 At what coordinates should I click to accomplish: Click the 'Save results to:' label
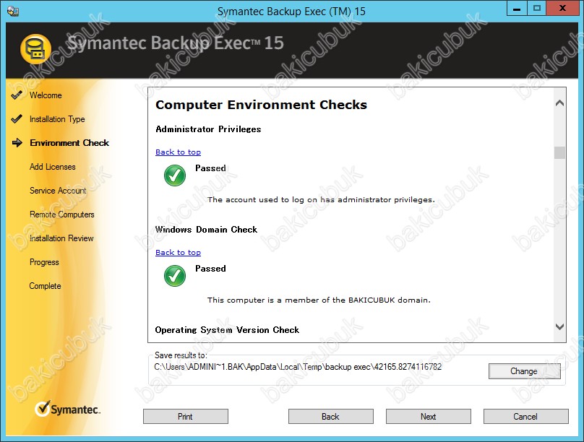pos(181,355)
